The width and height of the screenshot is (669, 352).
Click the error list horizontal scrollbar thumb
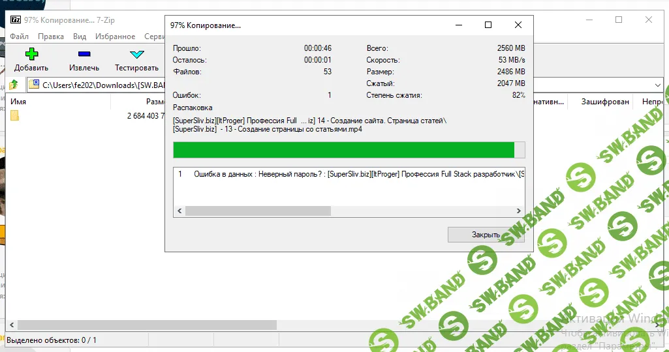pos(258,211)
